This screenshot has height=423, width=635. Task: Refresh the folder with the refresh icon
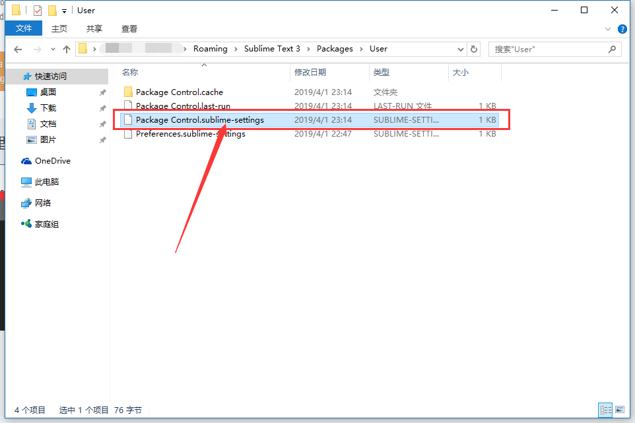click(x=473, y=49)
